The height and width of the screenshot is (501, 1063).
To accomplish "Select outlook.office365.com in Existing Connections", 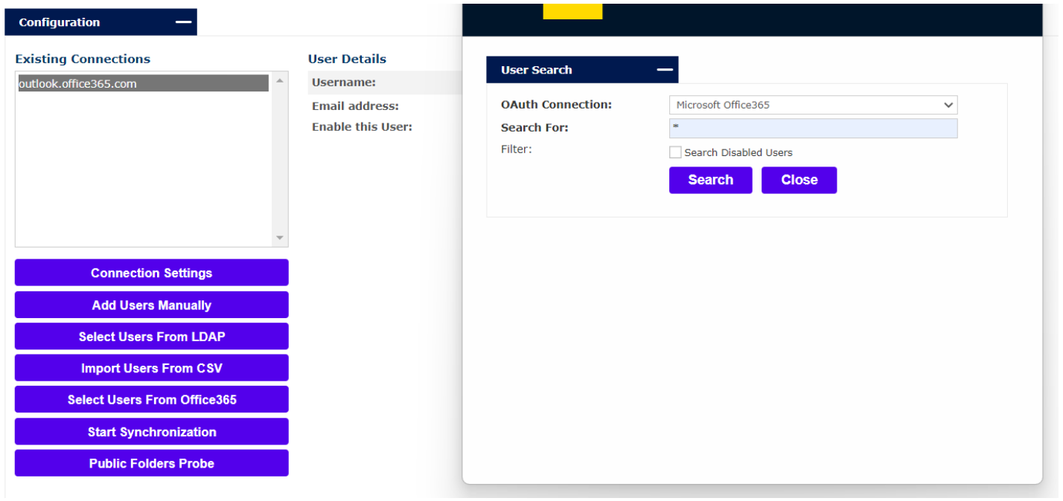I will pos(143,84).
